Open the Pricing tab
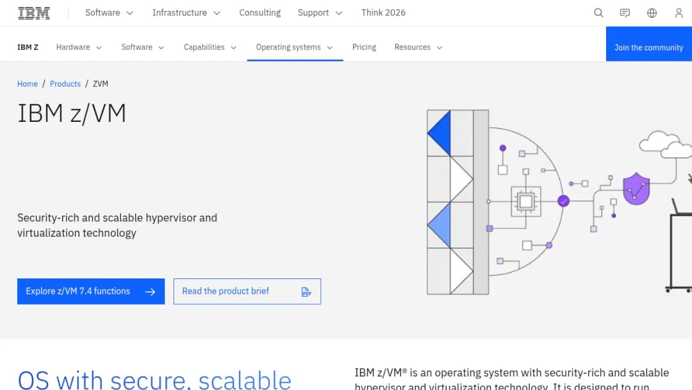Screen dimensions: 692x390 tap(364, 47)
